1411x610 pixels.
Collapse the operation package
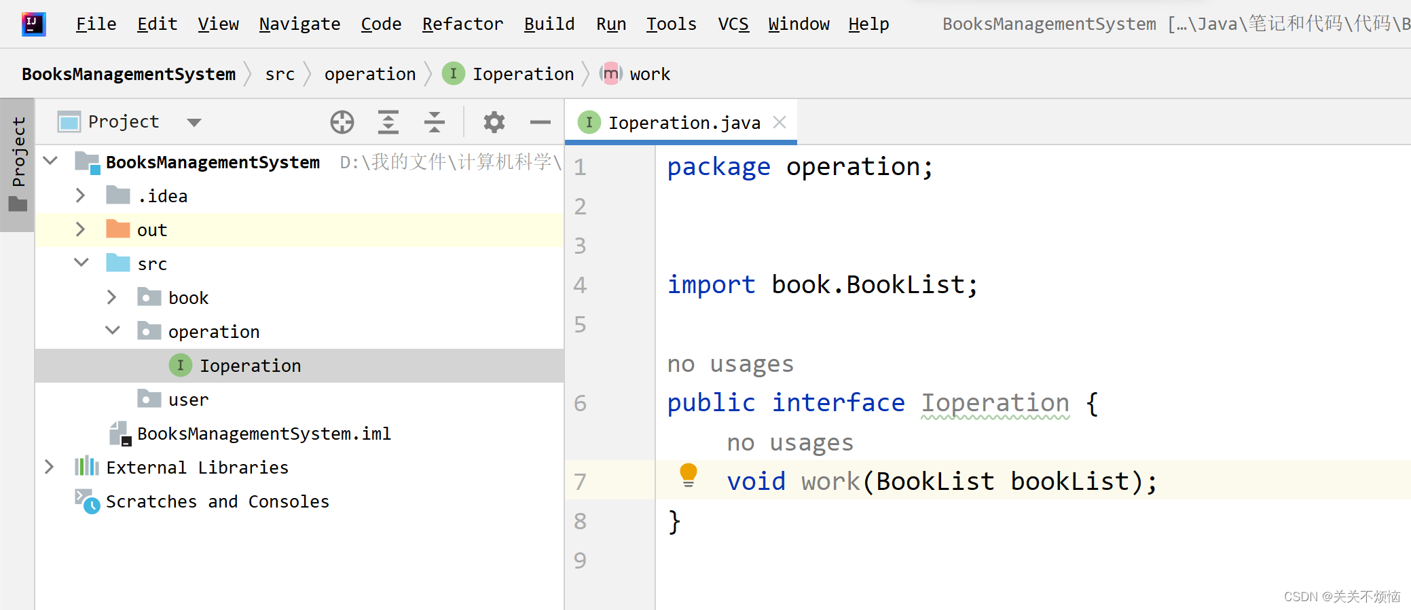point(113,330)
